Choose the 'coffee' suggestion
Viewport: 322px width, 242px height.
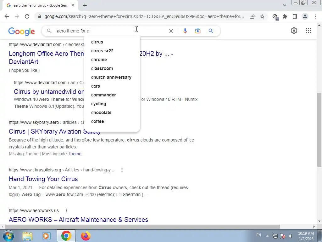(x=112, y=122)
